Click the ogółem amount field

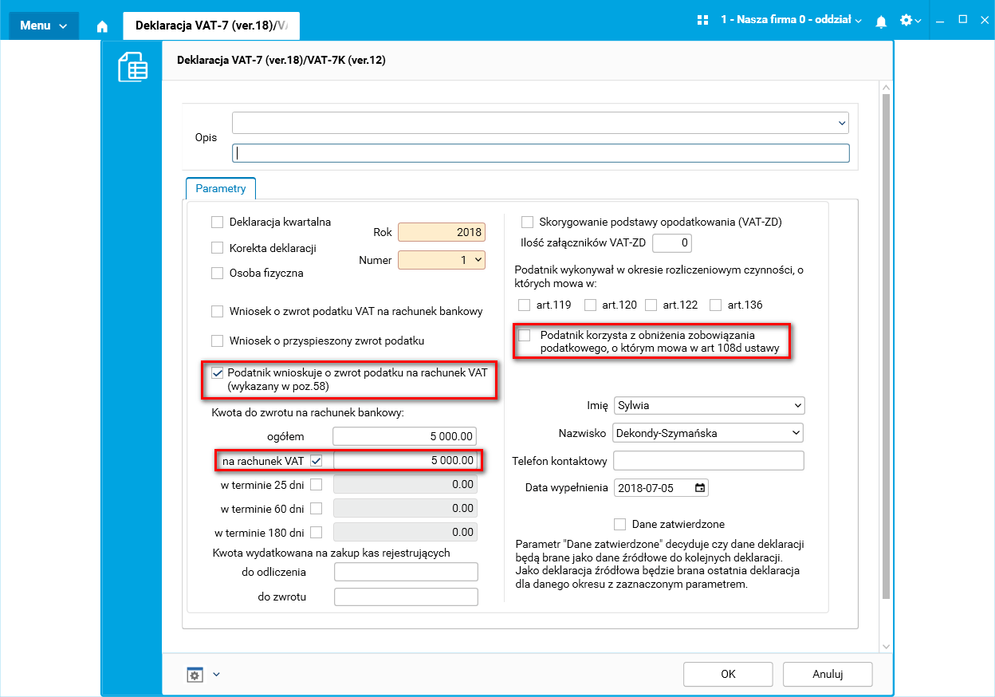click(x=405, y=437)
